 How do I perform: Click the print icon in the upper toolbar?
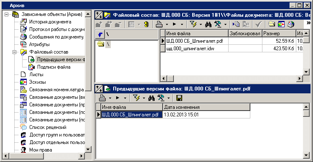(159, 24)
